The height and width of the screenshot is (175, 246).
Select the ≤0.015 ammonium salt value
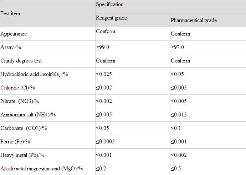point(179,115)
